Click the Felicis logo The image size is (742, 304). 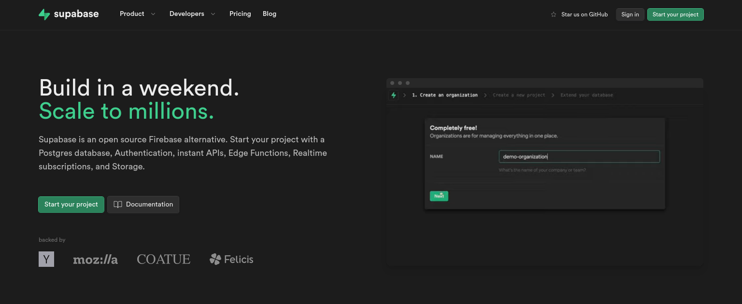231,260
